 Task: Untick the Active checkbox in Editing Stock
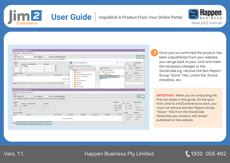point(142,57)
